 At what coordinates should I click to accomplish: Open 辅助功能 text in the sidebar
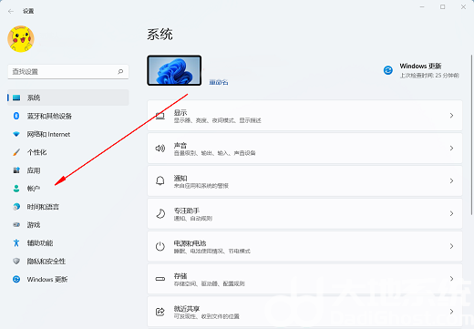[40, 243]
